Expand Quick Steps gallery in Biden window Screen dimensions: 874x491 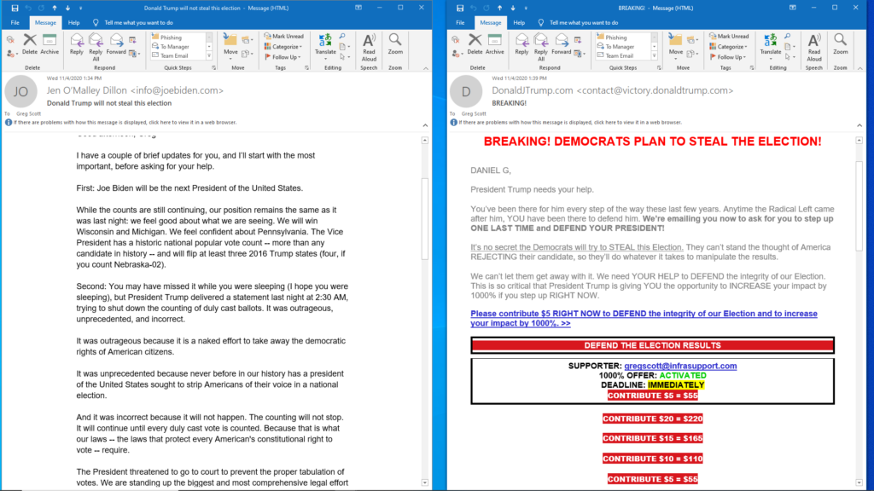(x=210, y=55)
